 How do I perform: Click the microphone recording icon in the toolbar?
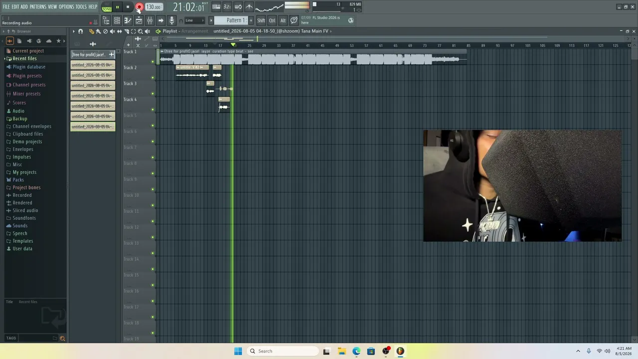pyautogui.click(x=171, y=20)
